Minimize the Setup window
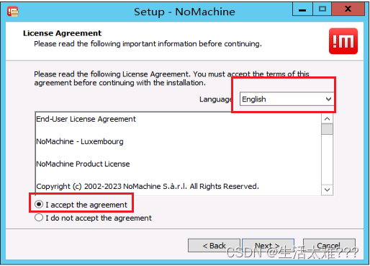This screenshot has width=370, height=266. 302,9
